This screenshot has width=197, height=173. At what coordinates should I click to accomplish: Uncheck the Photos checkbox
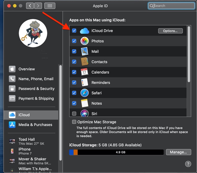pyautogui.click(x=74, y=41)
